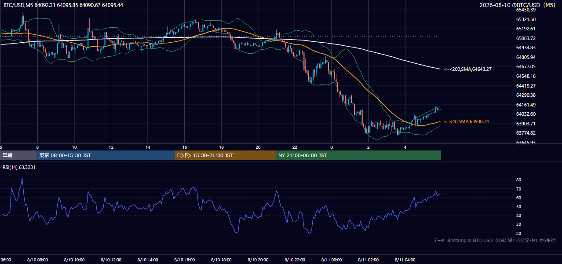Click the hour tick 22 under the price chart

295,147
